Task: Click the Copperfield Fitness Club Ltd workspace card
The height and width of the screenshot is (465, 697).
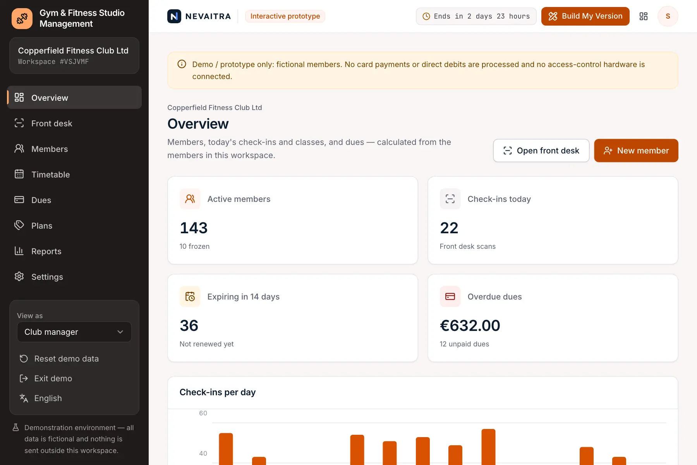Action: (74, 55)
